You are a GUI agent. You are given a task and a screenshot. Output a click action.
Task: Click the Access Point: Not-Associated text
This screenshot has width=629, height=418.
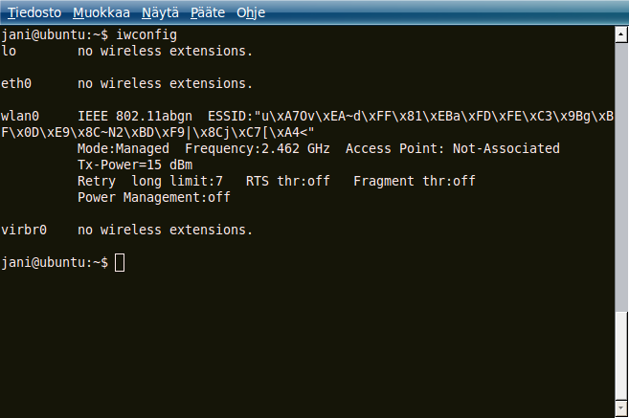453,148
